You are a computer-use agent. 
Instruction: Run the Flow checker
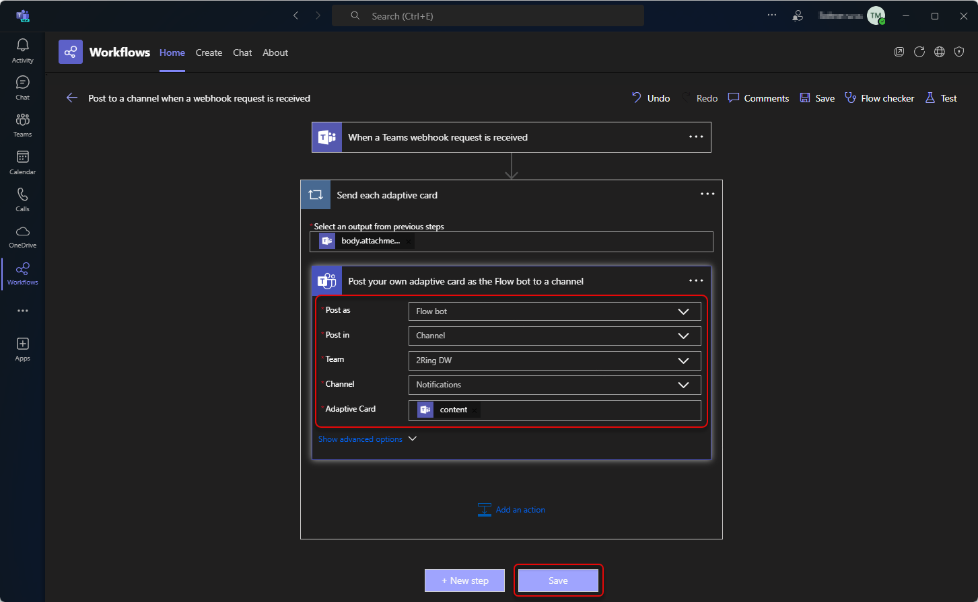tap(880, 98)
